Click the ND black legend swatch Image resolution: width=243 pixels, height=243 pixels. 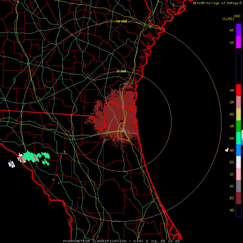238,210
